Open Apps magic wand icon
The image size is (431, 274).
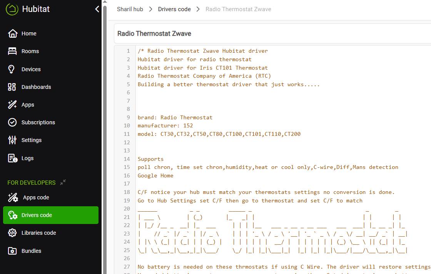point(12,105)
